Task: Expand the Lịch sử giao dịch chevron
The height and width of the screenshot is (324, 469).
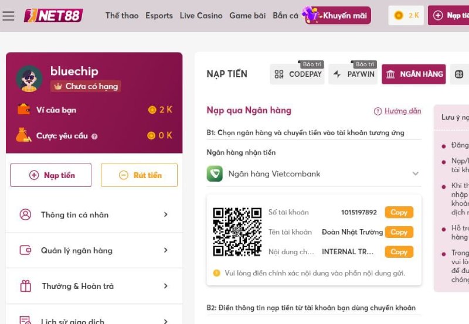Action: pyautogui.click(x=166, y=321)
